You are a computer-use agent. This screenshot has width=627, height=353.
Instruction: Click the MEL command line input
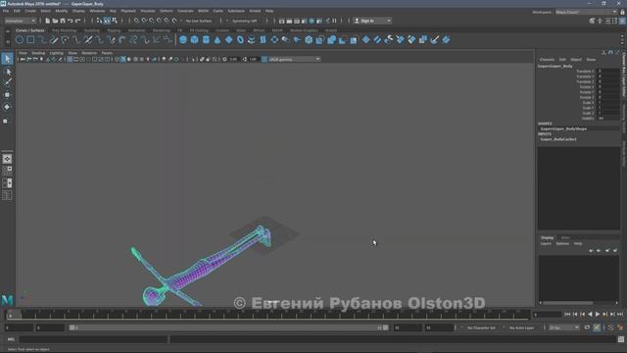coord(93,339)
